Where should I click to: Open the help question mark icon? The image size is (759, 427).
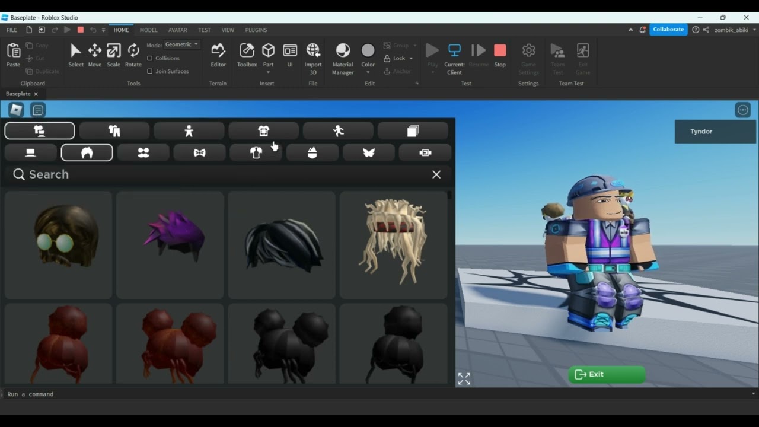coord(696,30)
